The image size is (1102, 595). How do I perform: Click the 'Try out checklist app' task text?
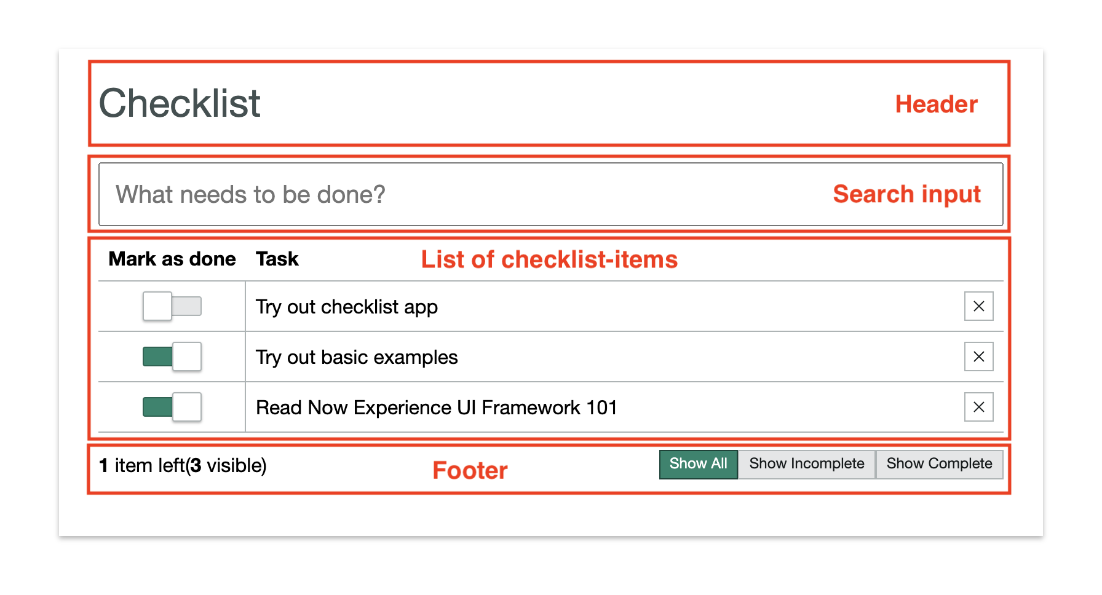(347, 307)
